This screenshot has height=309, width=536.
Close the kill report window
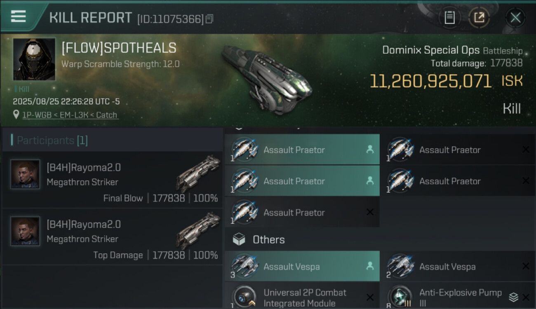(x=515, y=18)
